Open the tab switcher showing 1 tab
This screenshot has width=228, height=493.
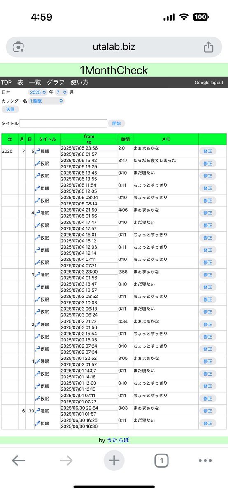point(161,461)
